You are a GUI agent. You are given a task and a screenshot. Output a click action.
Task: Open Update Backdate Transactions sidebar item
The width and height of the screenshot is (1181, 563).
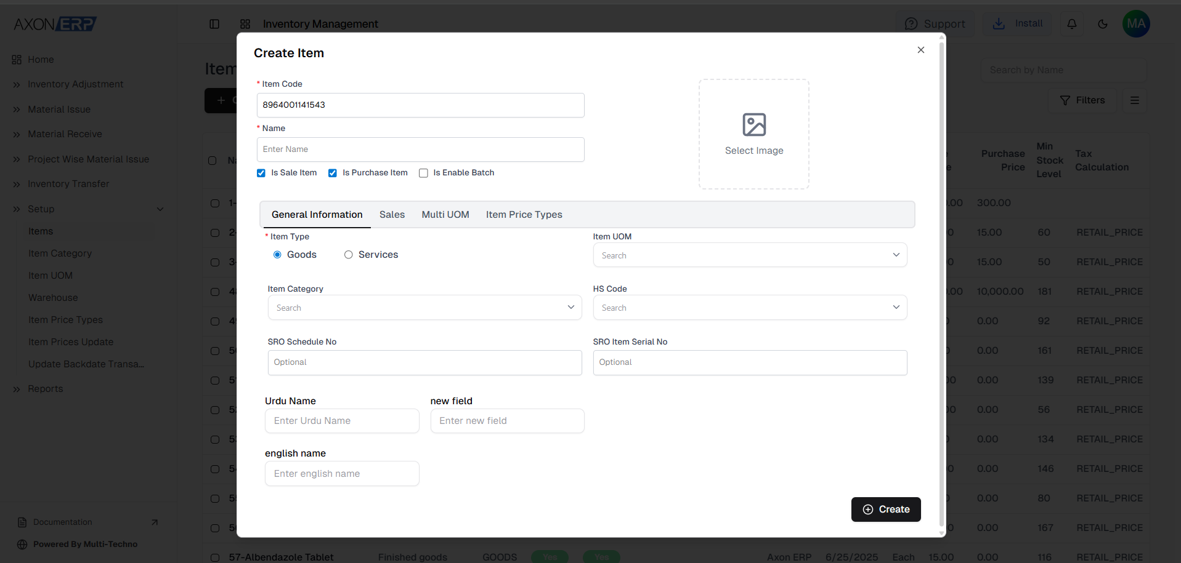tap(86, 364)
